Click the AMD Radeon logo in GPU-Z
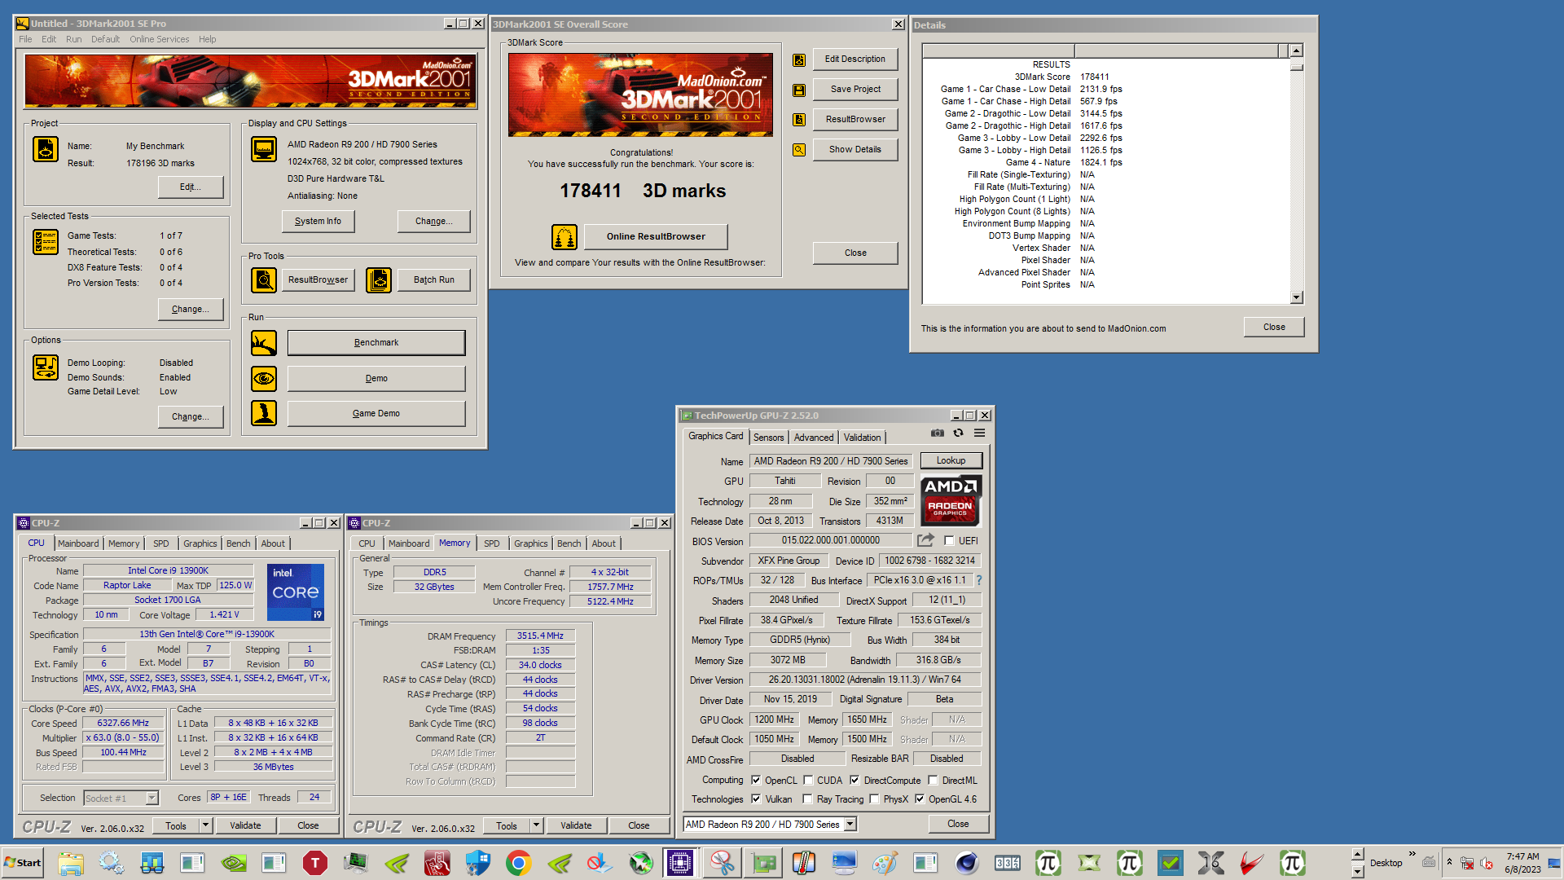Image resolution: width=1564 pixels, height=880 pixels. 951,499
